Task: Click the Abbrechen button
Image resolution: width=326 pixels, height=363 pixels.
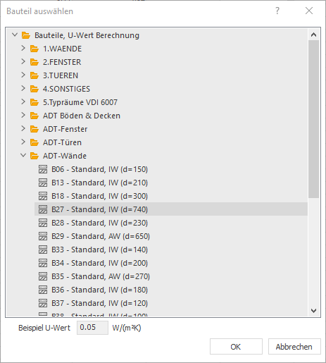Action: tap(294, 347)
